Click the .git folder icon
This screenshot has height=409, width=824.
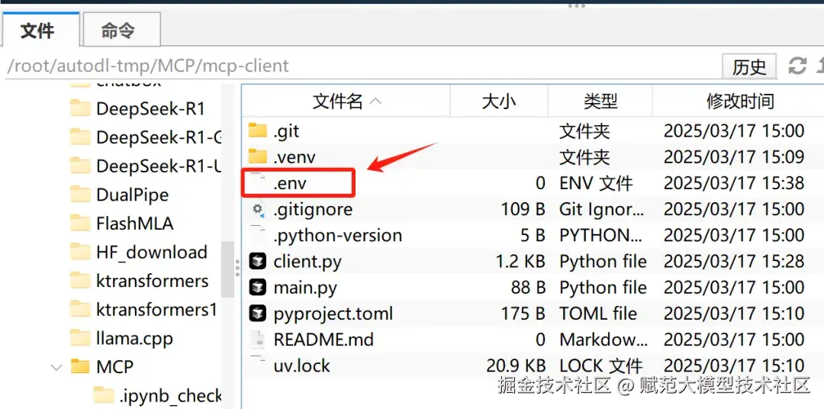258,131
